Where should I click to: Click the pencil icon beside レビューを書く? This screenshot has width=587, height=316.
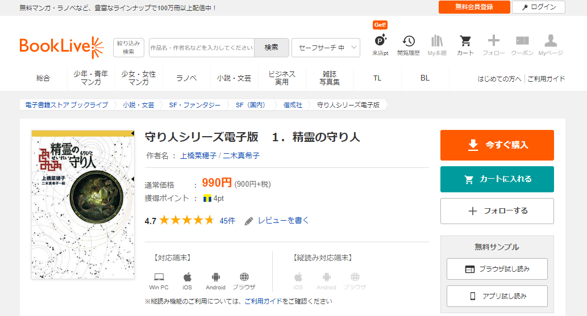pos(248,221)
